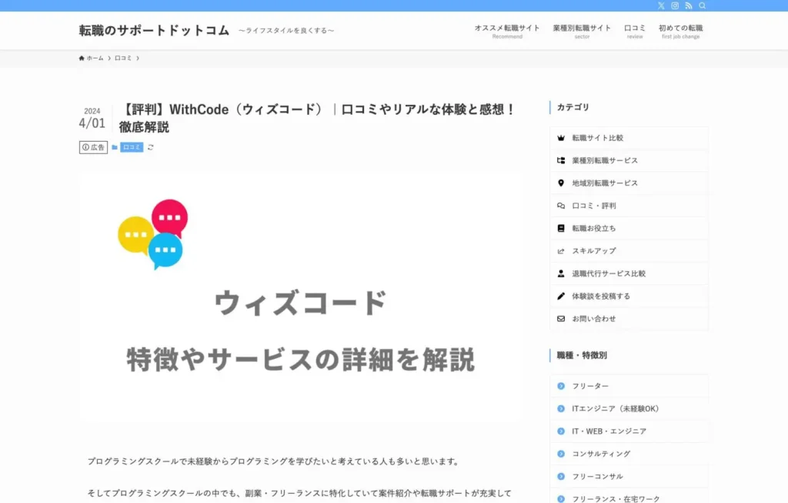The width and height of the screenshot is (788, 503).
Task: Click the home icon in breadcrumb
Action: tap(82, 59)
